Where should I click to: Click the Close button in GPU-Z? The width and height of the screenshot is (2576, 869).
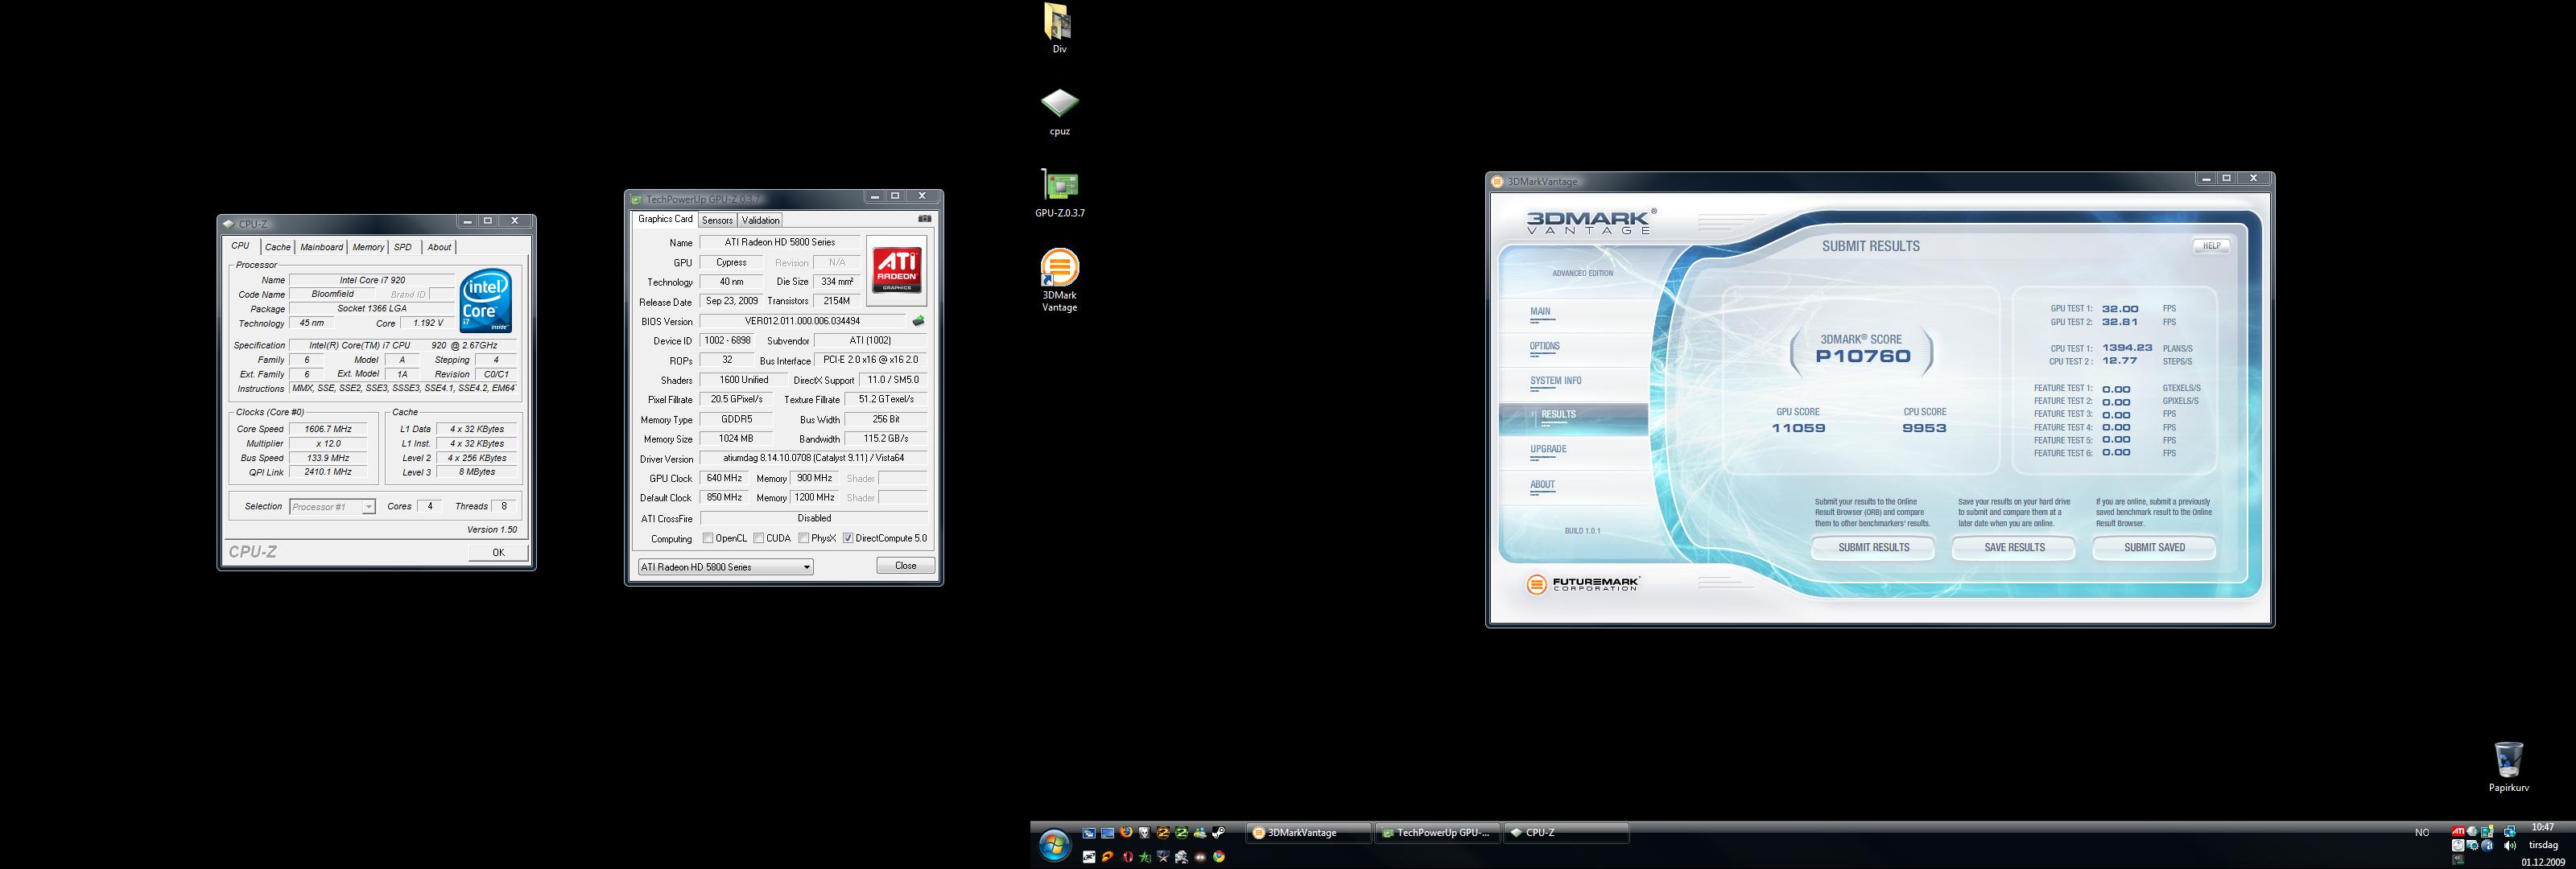point(905,566)
